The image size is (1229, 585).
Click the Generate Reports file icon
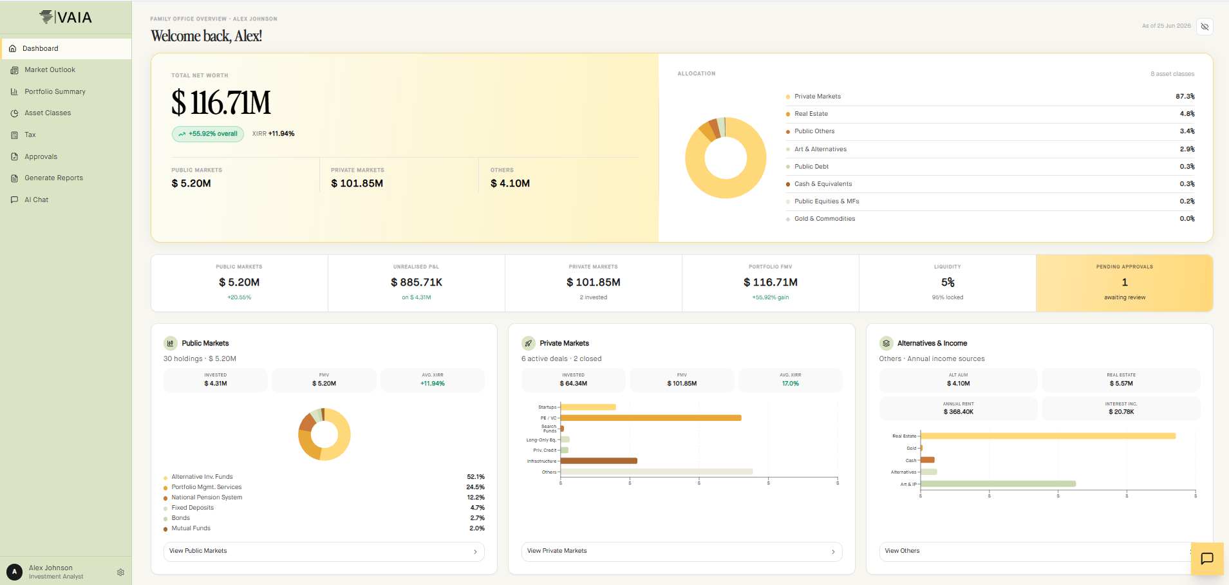(x=14, y=178)
